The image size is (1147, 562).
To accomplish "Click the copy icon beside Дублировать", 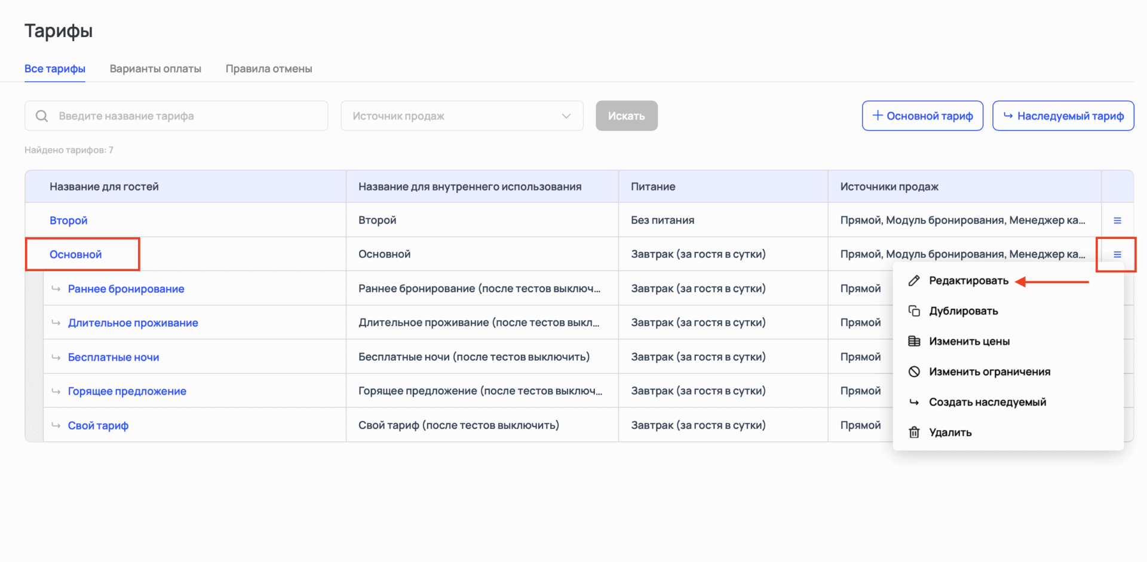I will 914,311.
